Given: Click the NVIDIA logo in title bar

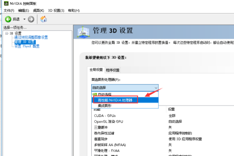Looking at the screenshot, I should (x=4, y=4).
